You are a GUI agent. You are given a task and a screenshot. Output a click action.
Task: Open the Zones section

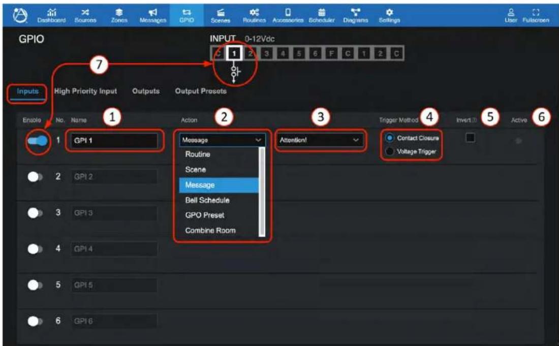119,16
